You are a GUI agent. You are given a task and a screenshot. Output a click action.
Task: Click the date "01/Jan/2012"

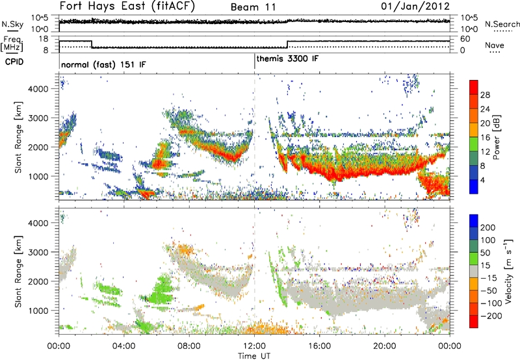(415, 6)
